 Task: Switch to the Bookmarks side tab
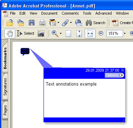pos(5,58)
